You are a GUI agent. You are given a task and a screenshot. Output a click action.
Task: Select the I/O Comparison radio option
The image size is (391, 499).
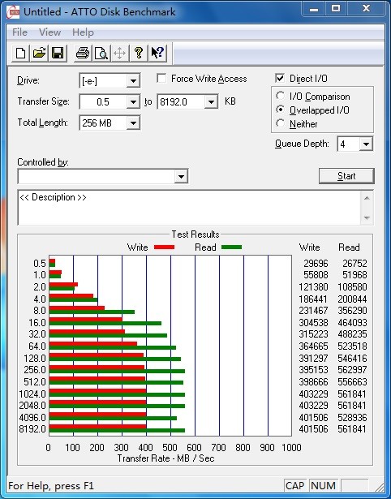pos(281,96)
